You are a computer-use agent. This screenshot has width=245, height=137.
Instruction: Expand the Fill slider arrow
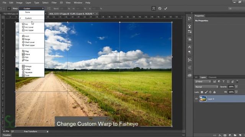(236, 92)
